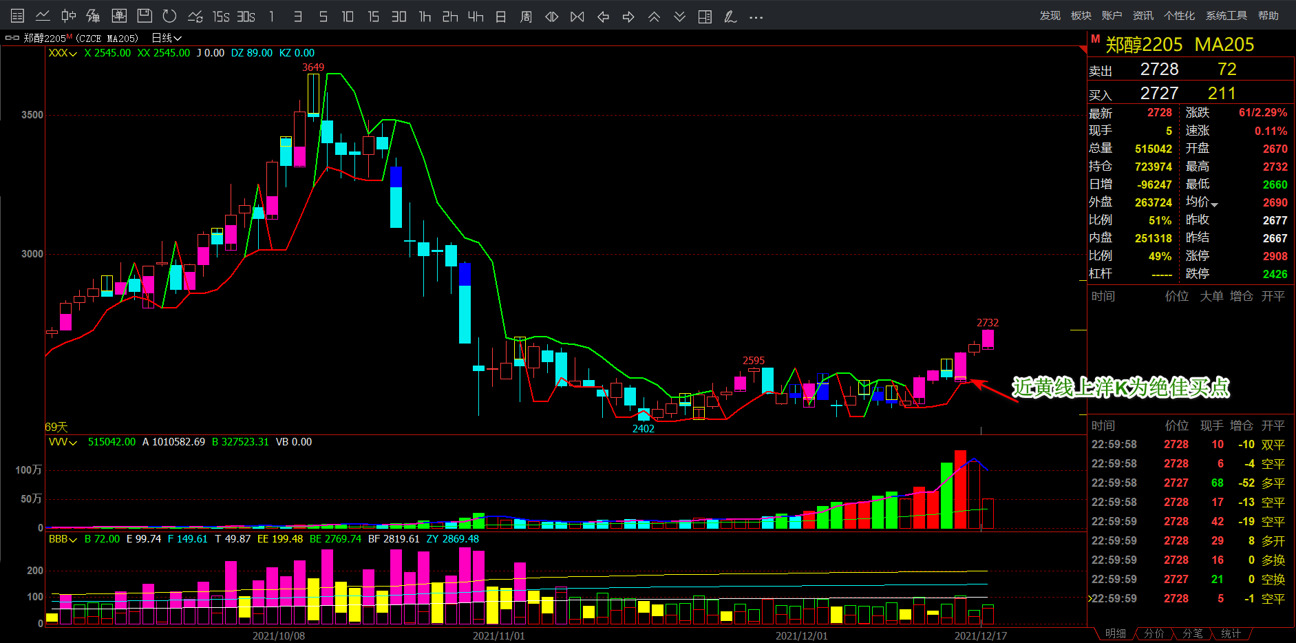Switch to the time-sharing line chart icon
This screenshot has width=1296, height=643.
click(43, 16)
